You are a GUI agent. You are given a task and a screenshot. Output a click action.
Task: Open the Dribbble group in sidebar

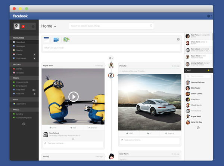coord(21,73)
